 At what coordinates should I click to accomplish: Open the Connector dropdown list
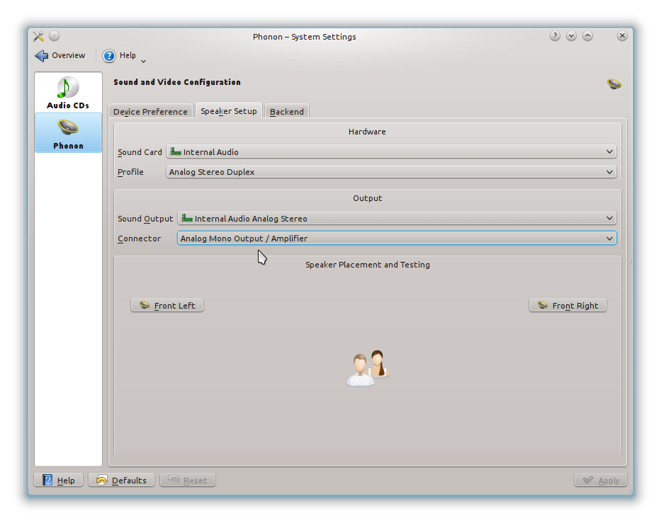click(396, 238)
